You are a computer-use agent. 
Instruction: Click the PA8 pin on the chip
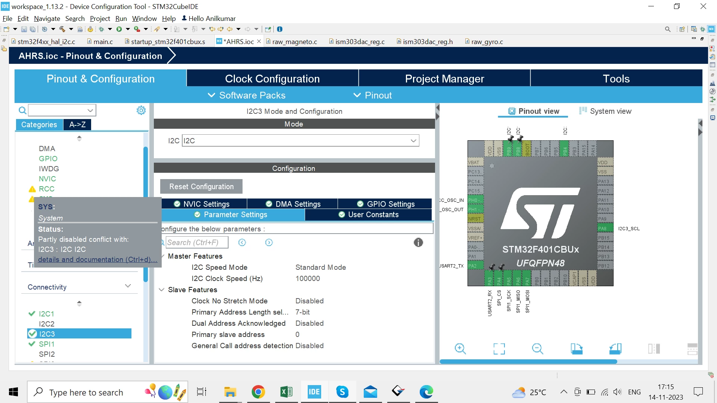(x=605, y=228)
